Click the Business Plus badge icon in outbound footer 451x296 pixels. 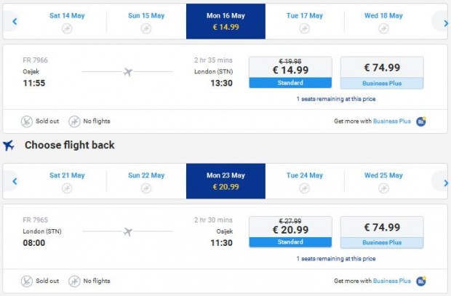pyautogui.click(x=421, y=121)
